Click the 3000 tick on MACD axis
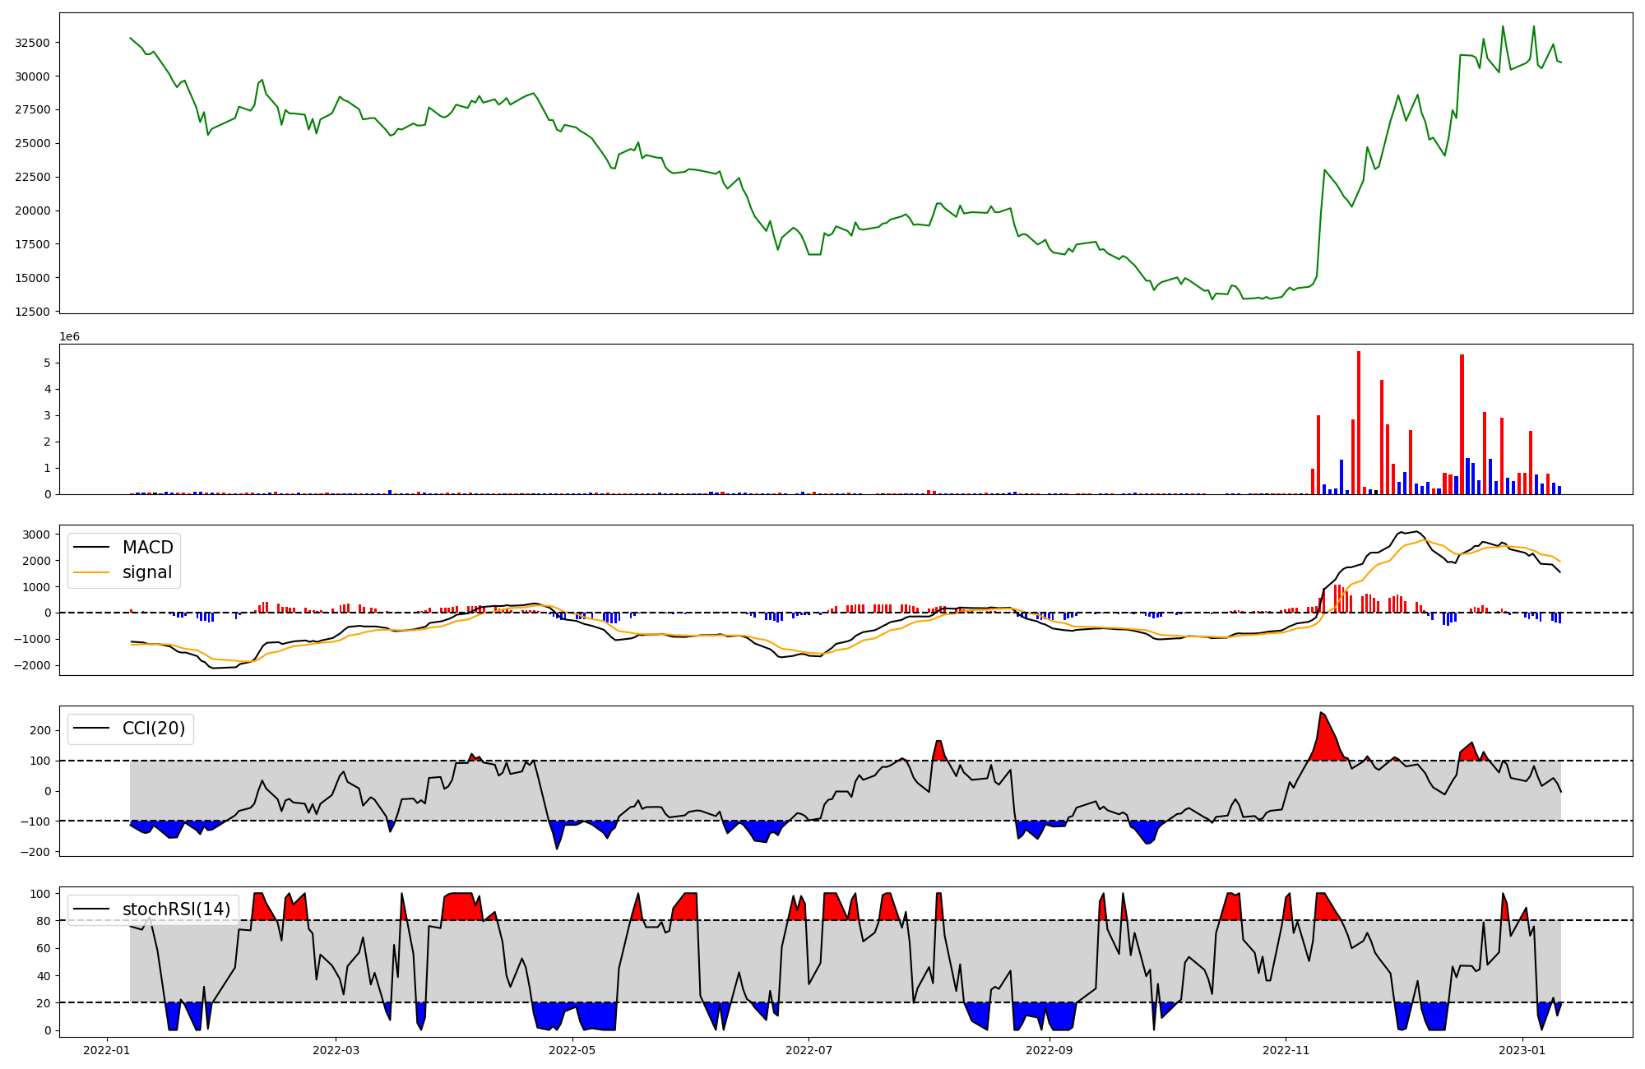1645x1069 pixels. (x=37, y=534)
